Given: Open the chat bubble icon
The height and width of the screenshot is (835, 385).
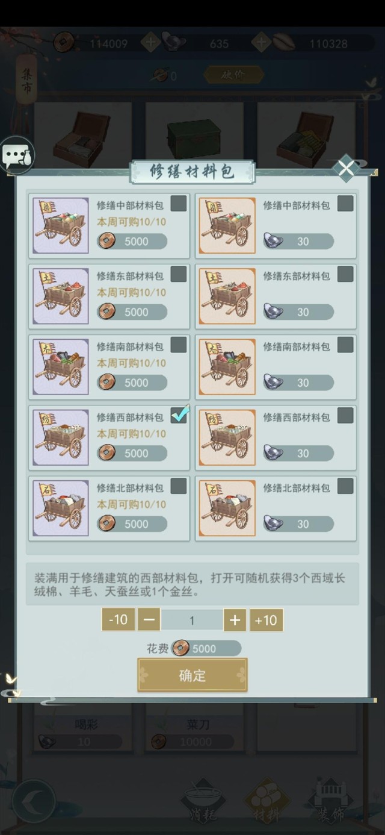Looking at the screenshot, I should point(17,155).
